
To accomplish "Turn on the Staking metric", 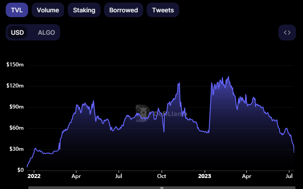I will coord(84,10).
